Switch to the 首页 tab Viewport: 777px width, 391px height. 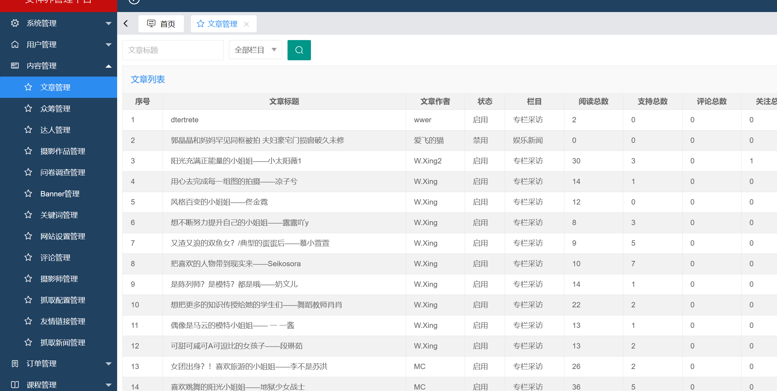coord(161,24)
